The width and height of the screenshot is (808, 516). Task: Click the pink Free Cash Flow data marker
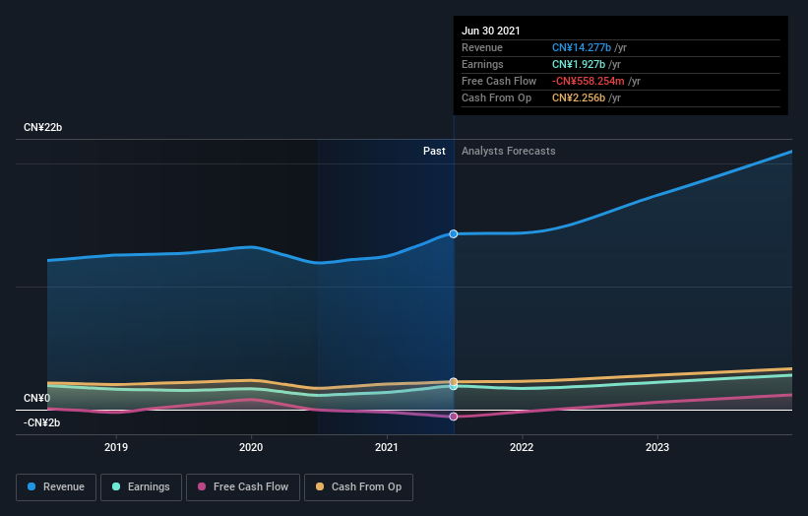(454, 417)
